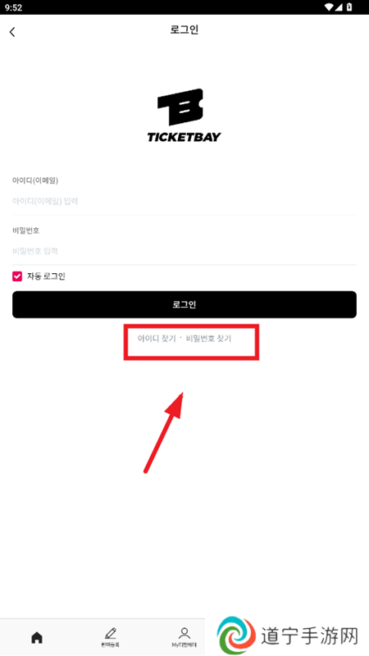The width and height of the screenshot is (369, 656).
Task: Focus the 아이디(이메일) 입력 field
Action: (x=184, y=201)
